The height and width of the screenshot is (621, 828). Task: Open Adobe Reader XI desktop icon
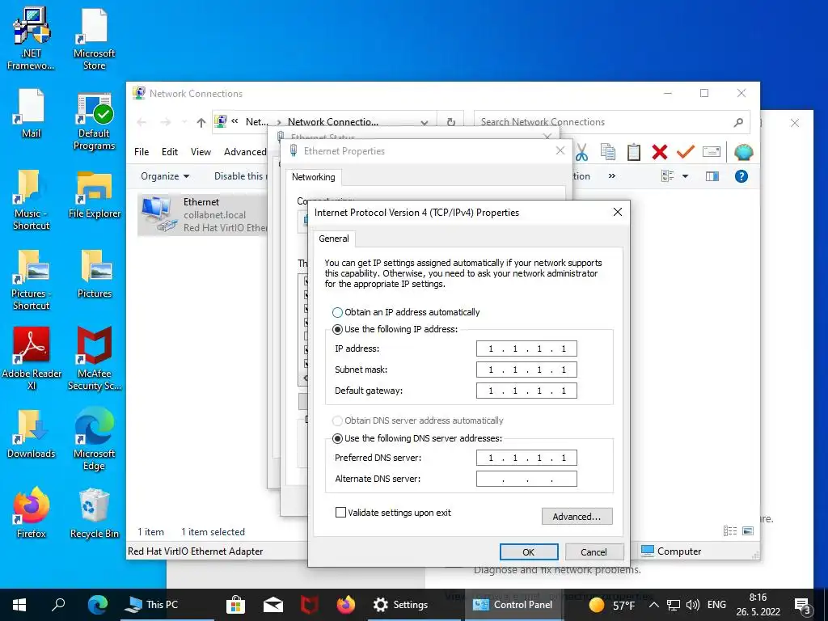pyautogui.click(x=32, y=357)
